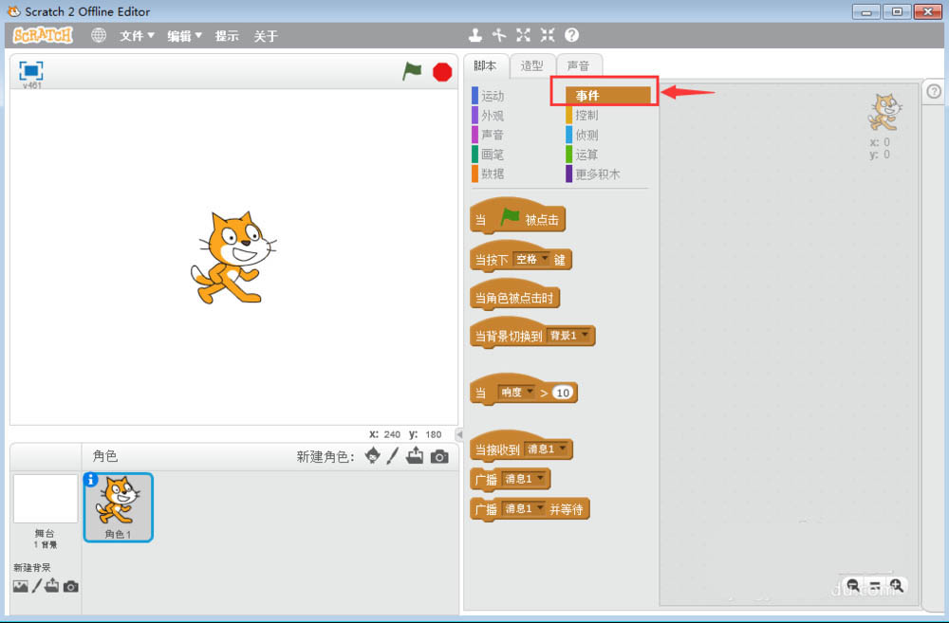Paint a new sprite with brush icon

pyautogui.click(x=393, y=455)
